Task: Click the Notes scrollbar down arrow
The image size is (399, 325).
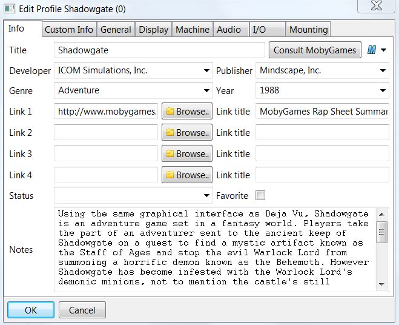Action: (381, 284)
